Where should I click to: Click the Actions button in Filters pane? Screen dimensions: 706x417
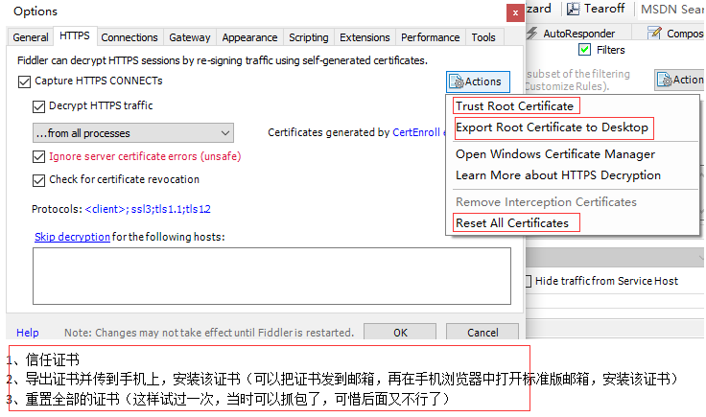[680, 81]
